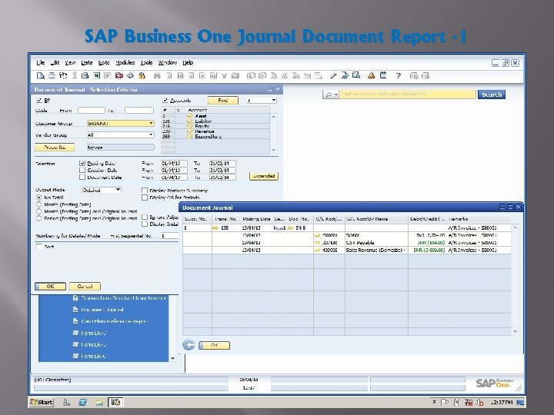
Task: Open the Tools menu
Action: (x=147, y=63)
